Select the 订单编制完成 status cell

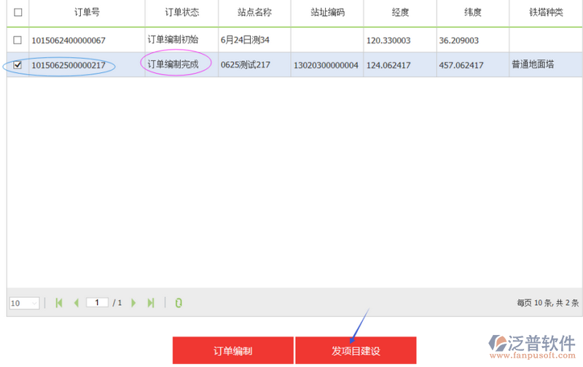(x=173, y=65)
